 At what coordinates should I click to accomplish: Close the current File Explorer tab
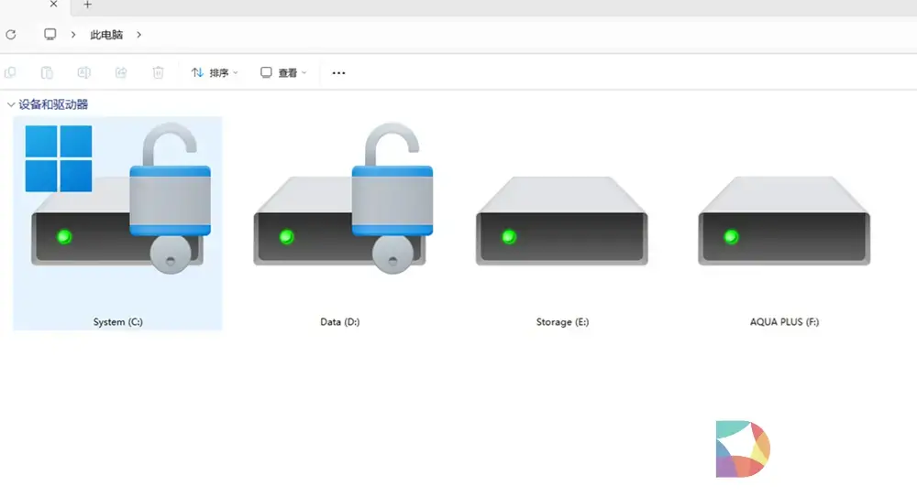point(53,5)
